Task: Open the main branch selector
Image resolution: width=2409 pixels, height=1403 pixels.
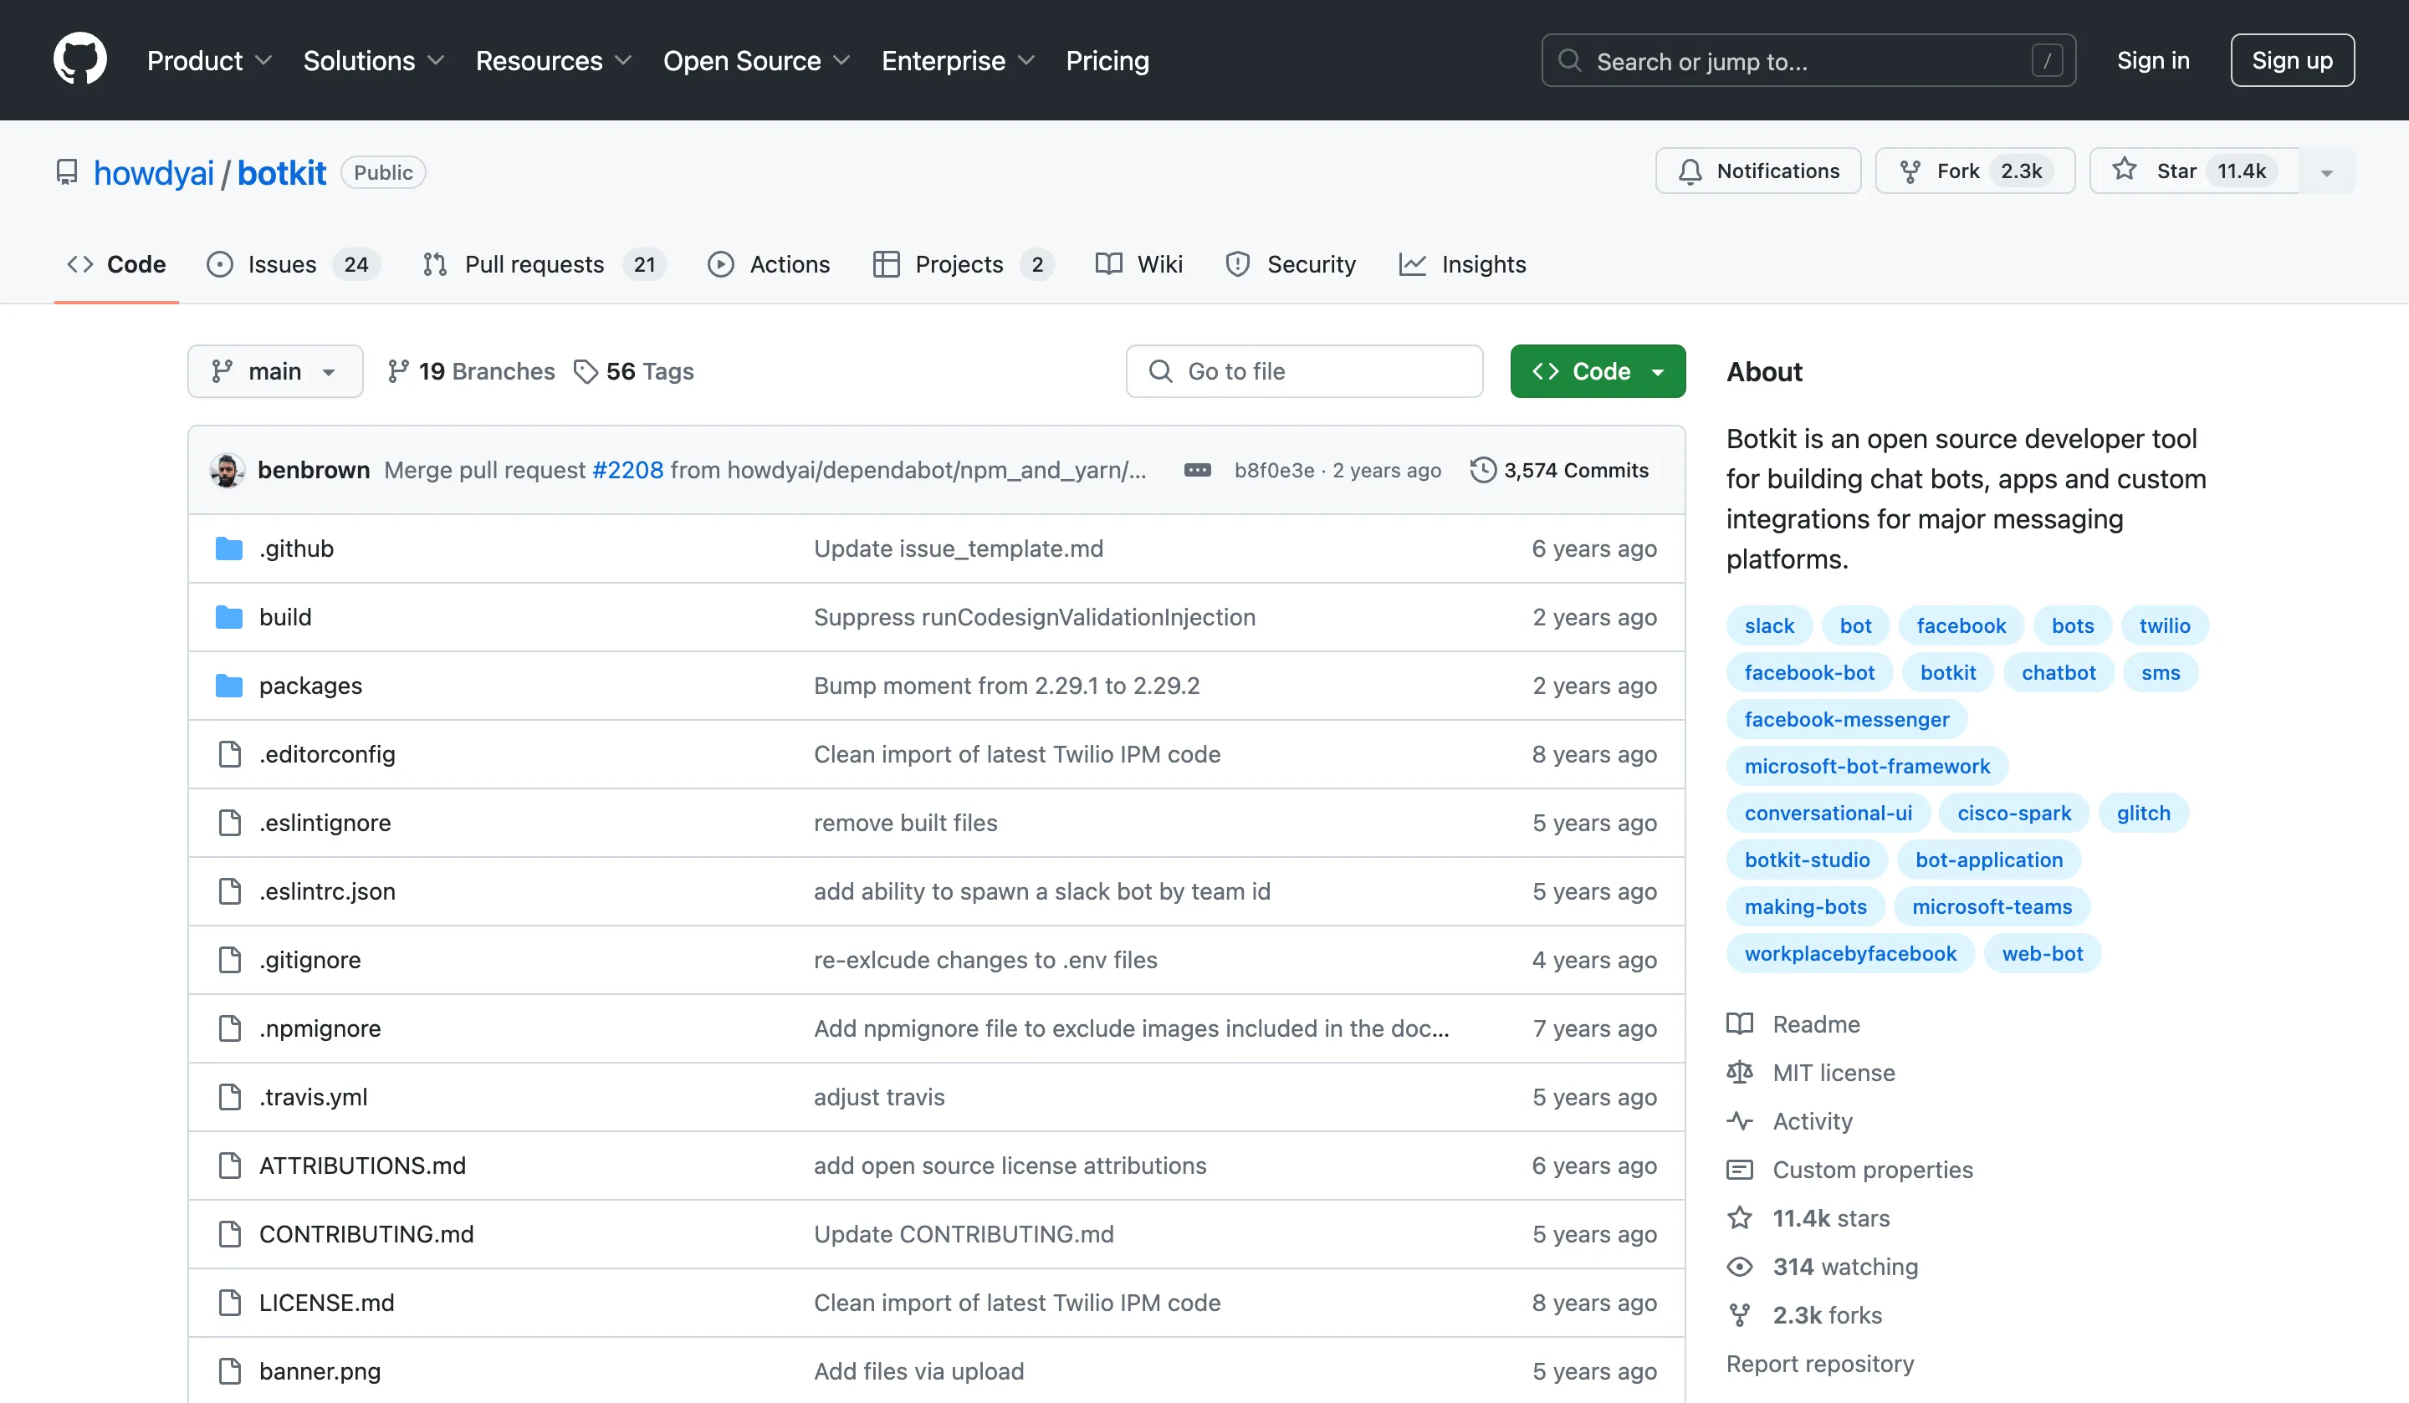Action: click(x=275, y=371)
